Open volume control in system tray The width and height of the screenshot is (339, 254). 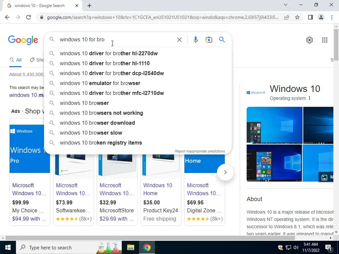(x=296, y=247)
